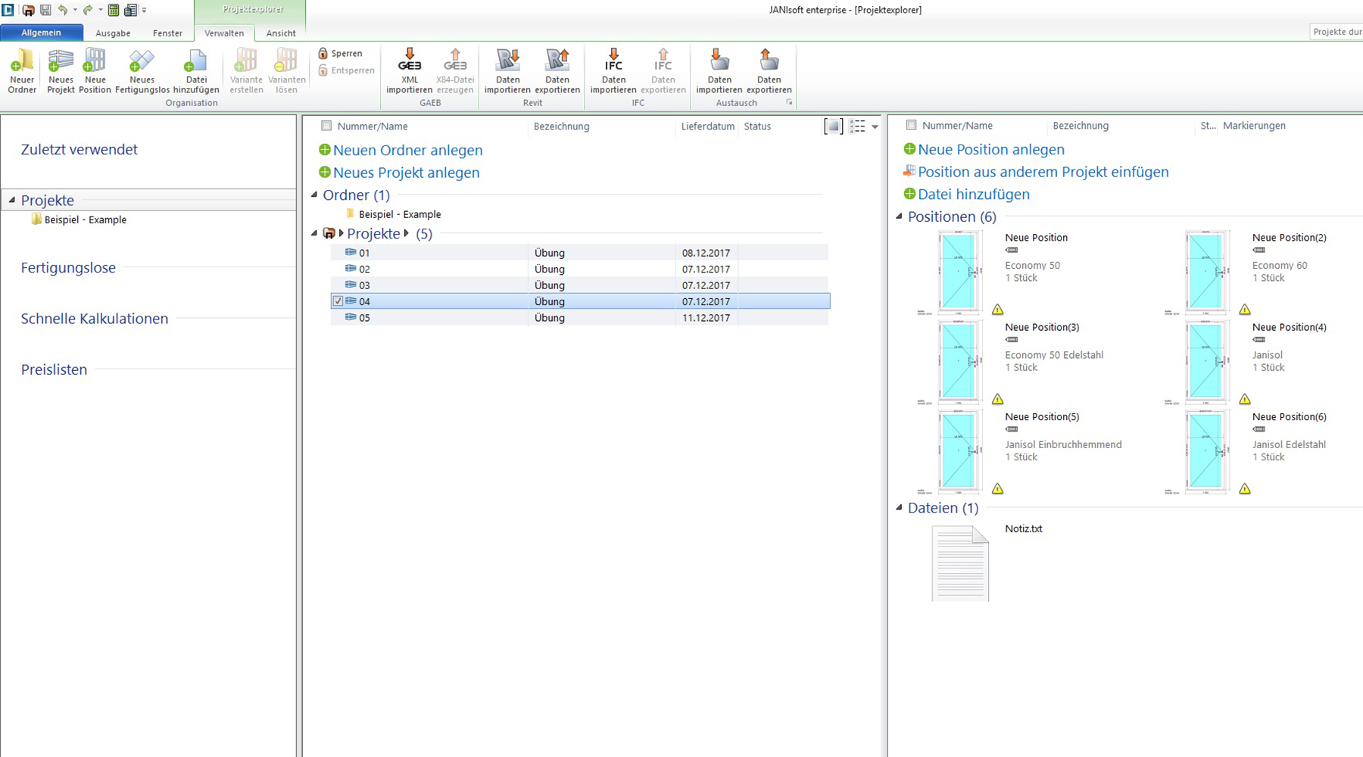This screenshot has height=757, width=1363.
Task: Click the Neues Fertigungslos ribbon icon
Action: (142, 61)
